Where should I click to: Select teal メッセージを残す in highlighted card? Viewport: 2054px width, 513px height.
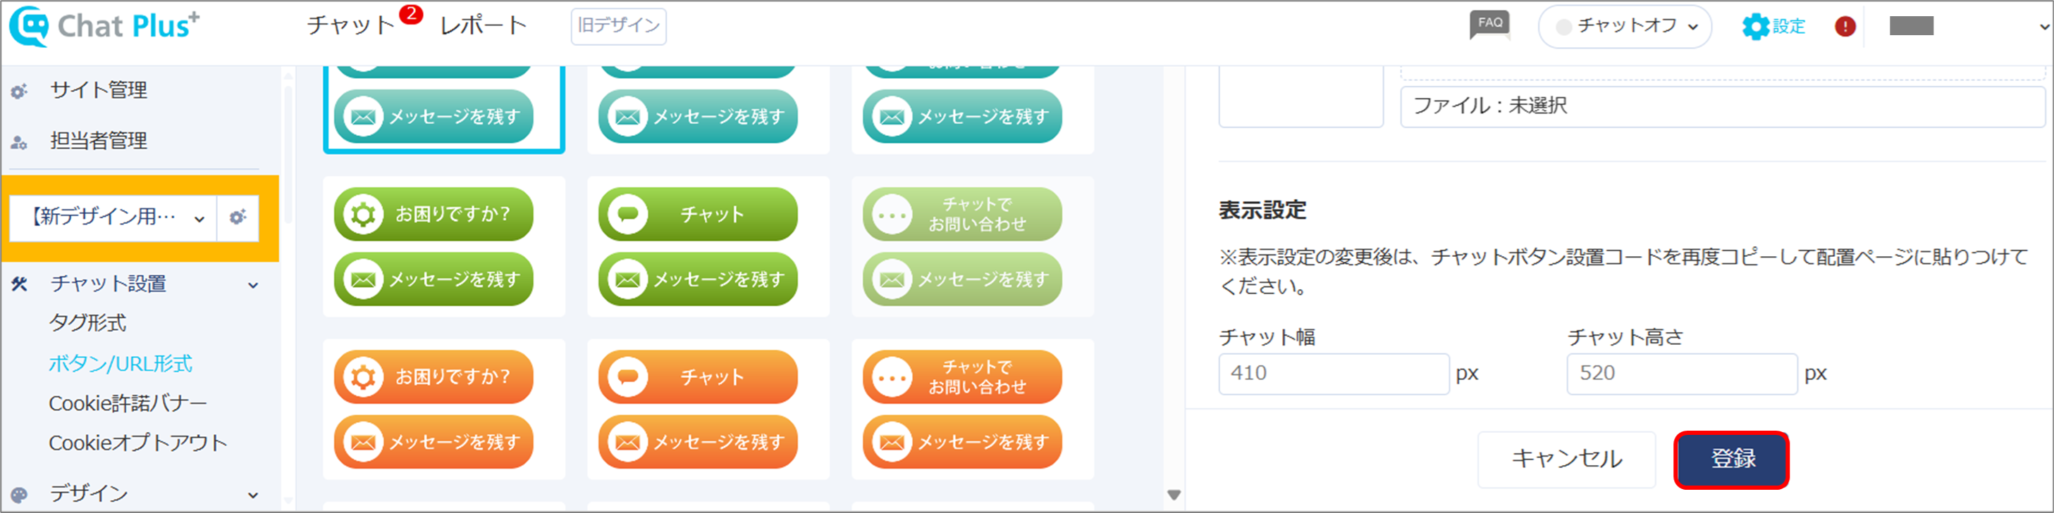[433, 117]
